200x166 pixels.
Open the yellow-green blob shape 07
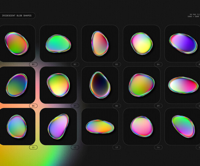click(58, 85)
